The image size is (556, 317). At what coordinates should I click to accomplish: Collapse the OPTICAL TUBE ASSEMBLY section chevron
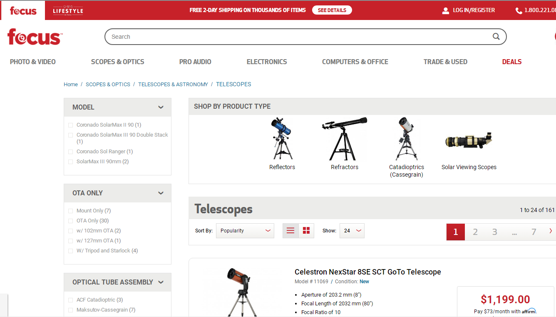[161, 282]
